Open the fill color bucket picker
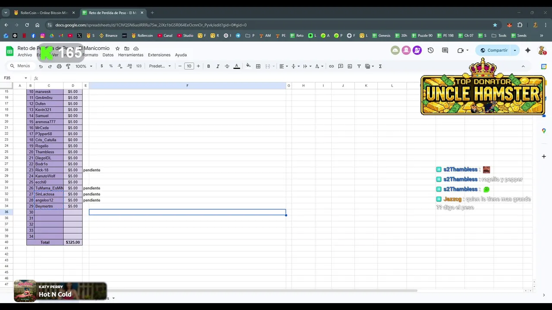The height and width of the screenshot is (310, 552). click(x=248, y=66)
